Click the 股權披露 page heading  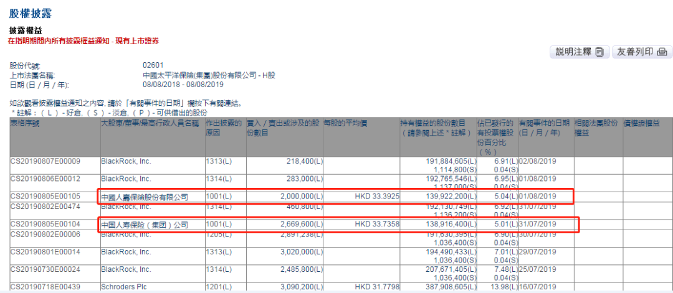pyautogui.click(x=31, y=13)
